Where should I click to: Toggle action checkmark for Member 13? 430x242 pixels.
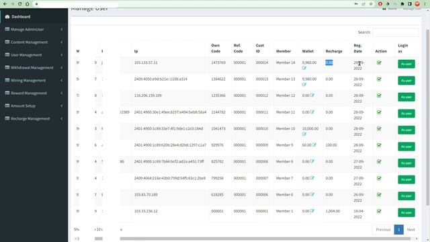pyautogui.click(x=379, y=79)
